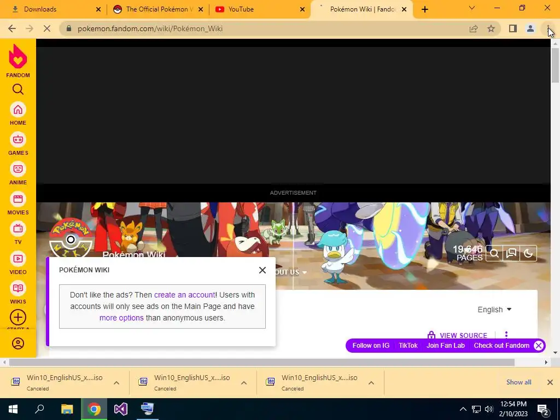Close the Downloads tab
Screen dimensions: 560x420
coord(98,9)
